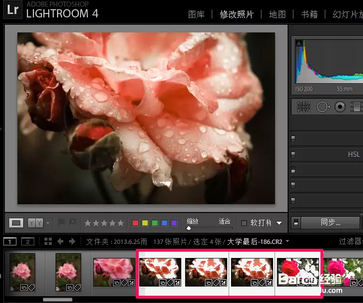This screenshot has width=363, height=303.
Task: Click collection badge on pink close-up thumbnail
Action: click(x=116, y=283)
